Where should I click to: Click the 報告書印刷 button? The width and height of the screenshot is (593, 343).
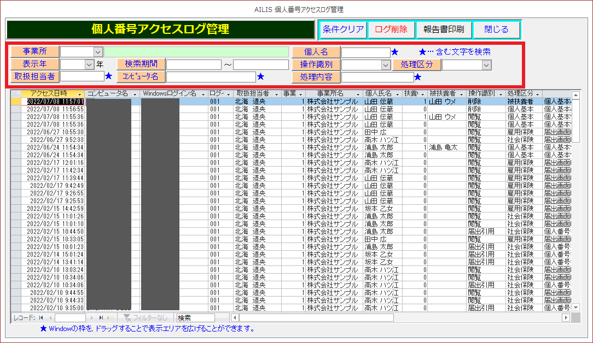pyautogui.click(x=444, y=29)
